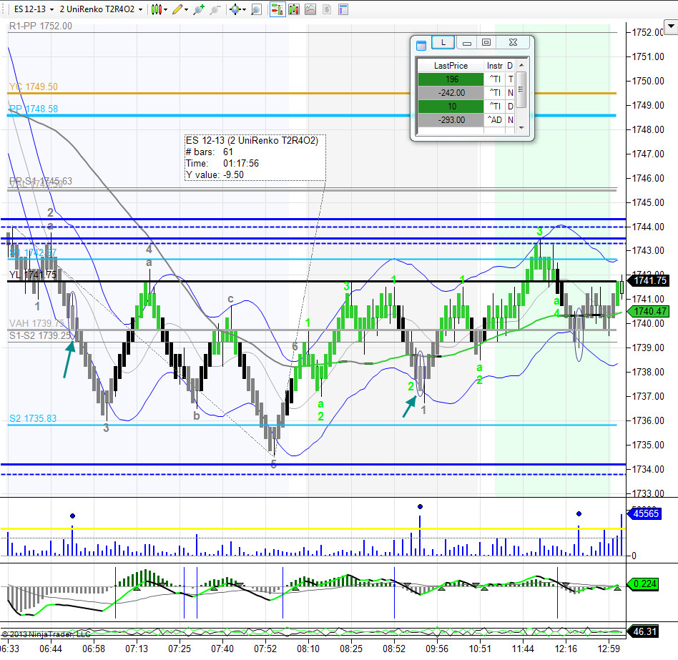Click the 1744.00 price axis label
This screenshot has height=660, width=678.
[648, 227]
